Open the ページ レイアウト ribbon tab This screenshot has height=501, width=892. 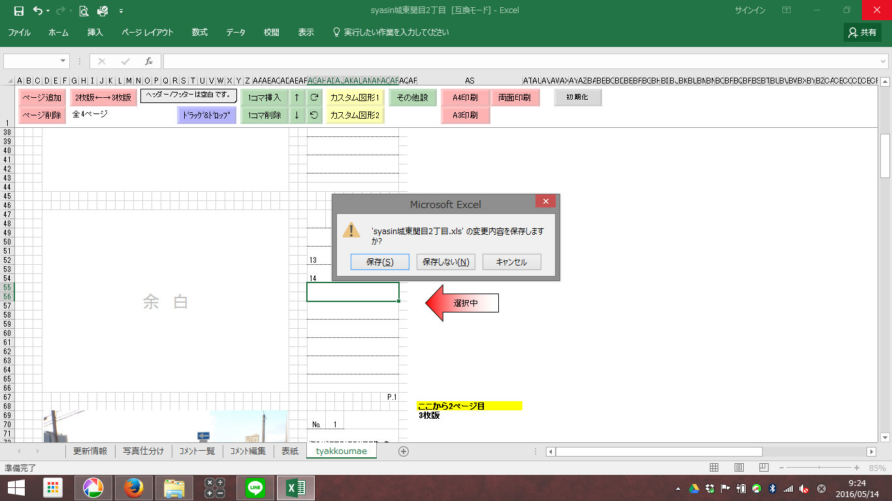(148, 32)
